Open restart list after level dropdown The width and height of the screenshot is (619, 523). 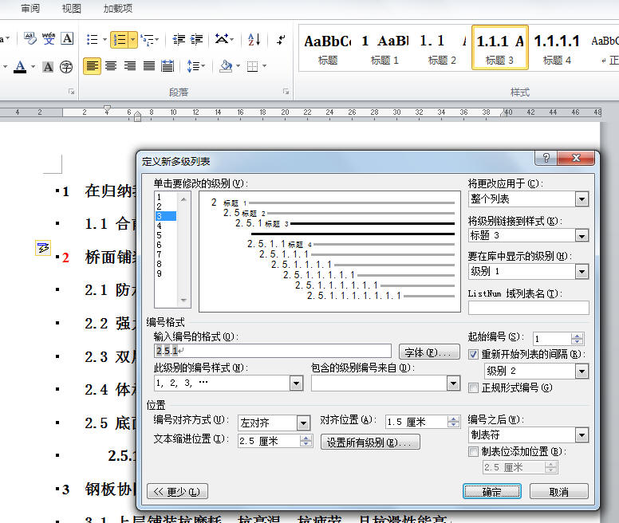point(581,372)
